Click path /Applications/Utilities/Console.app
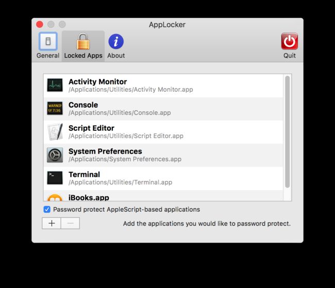 click(x=120, y=113)
